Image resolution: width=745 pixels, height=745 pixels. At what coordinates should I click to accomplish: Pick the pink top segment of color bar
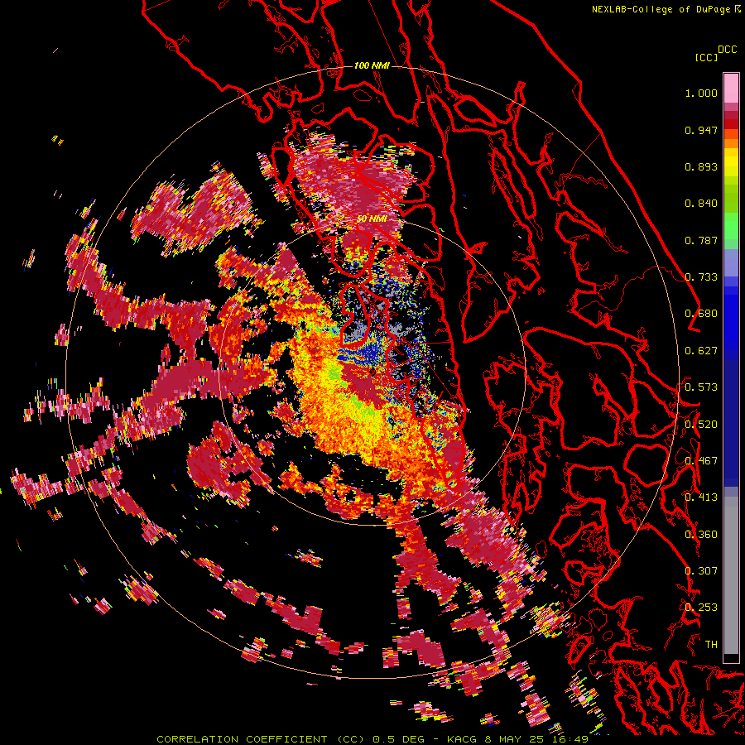click(x=731, y=88)
